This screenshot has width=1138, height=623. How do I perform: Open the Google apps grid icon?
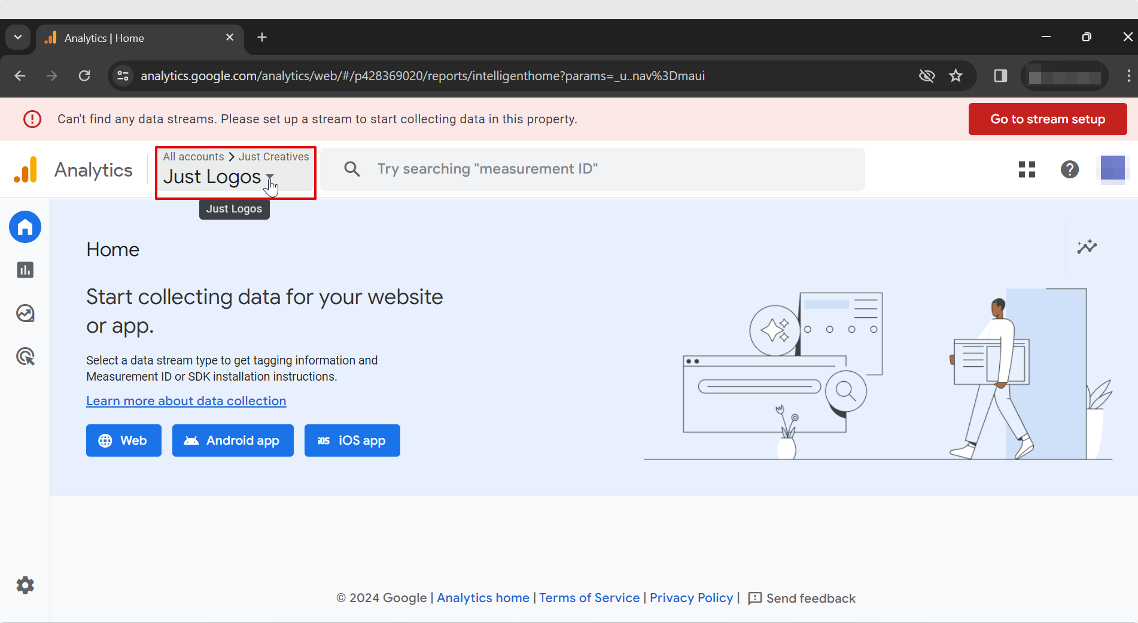click(x=1027, y=170)
